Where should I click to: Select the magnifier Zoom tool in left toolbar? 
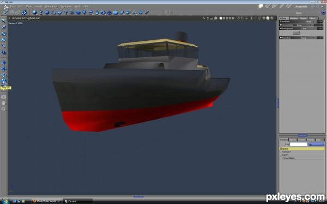4,109
